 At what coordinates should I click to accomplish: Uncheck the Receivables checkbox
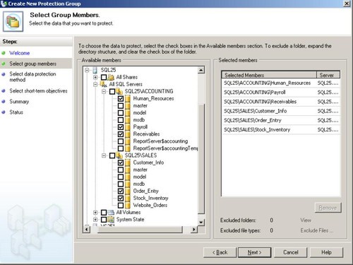pos(121,134)
